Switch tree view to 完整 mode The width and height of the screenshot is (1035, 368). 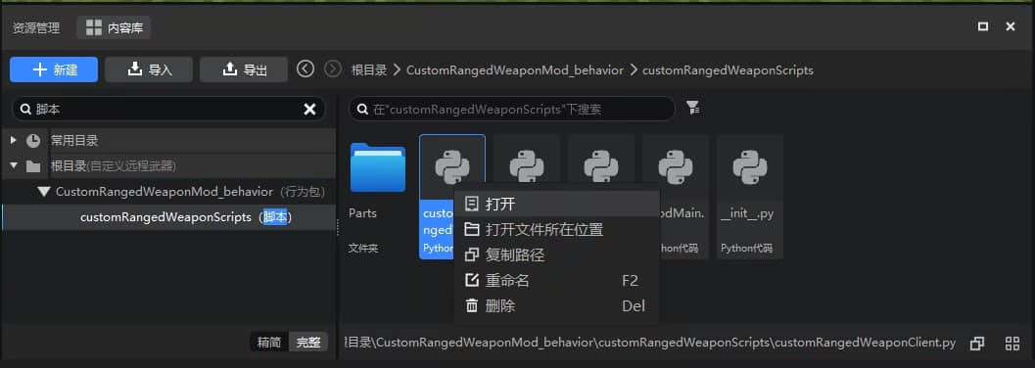click(308, 343)
